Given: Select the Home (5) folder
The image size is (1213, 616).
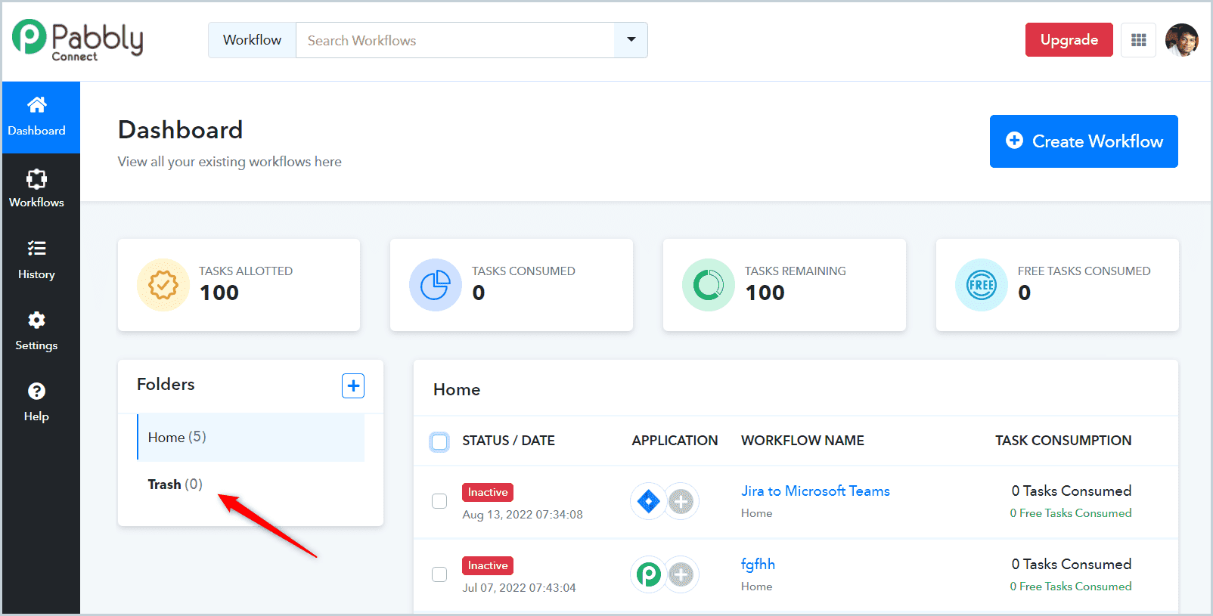Looking at the screenshot, I should (250, 437).
